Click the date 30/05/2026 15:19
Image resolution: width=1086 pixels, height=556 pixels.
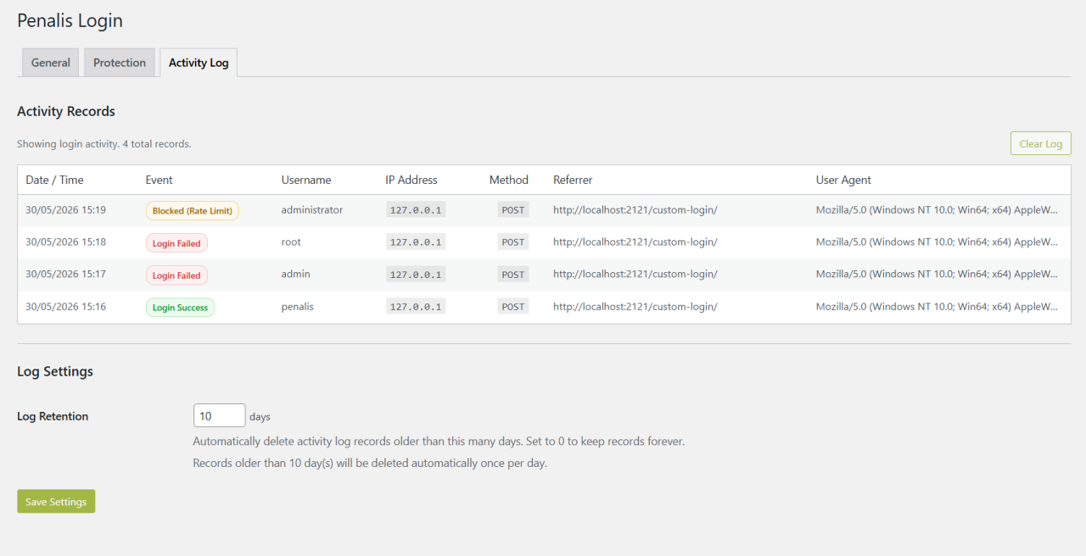click(x=66, y=209)
